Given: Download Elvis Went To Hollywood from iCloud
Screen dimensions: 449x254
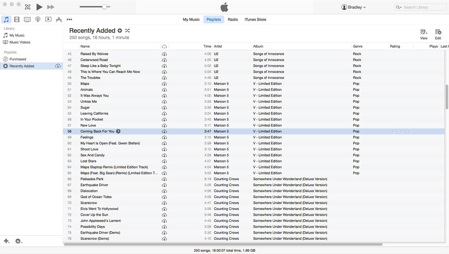Looking at the screenshot, I should coord(164,209).
